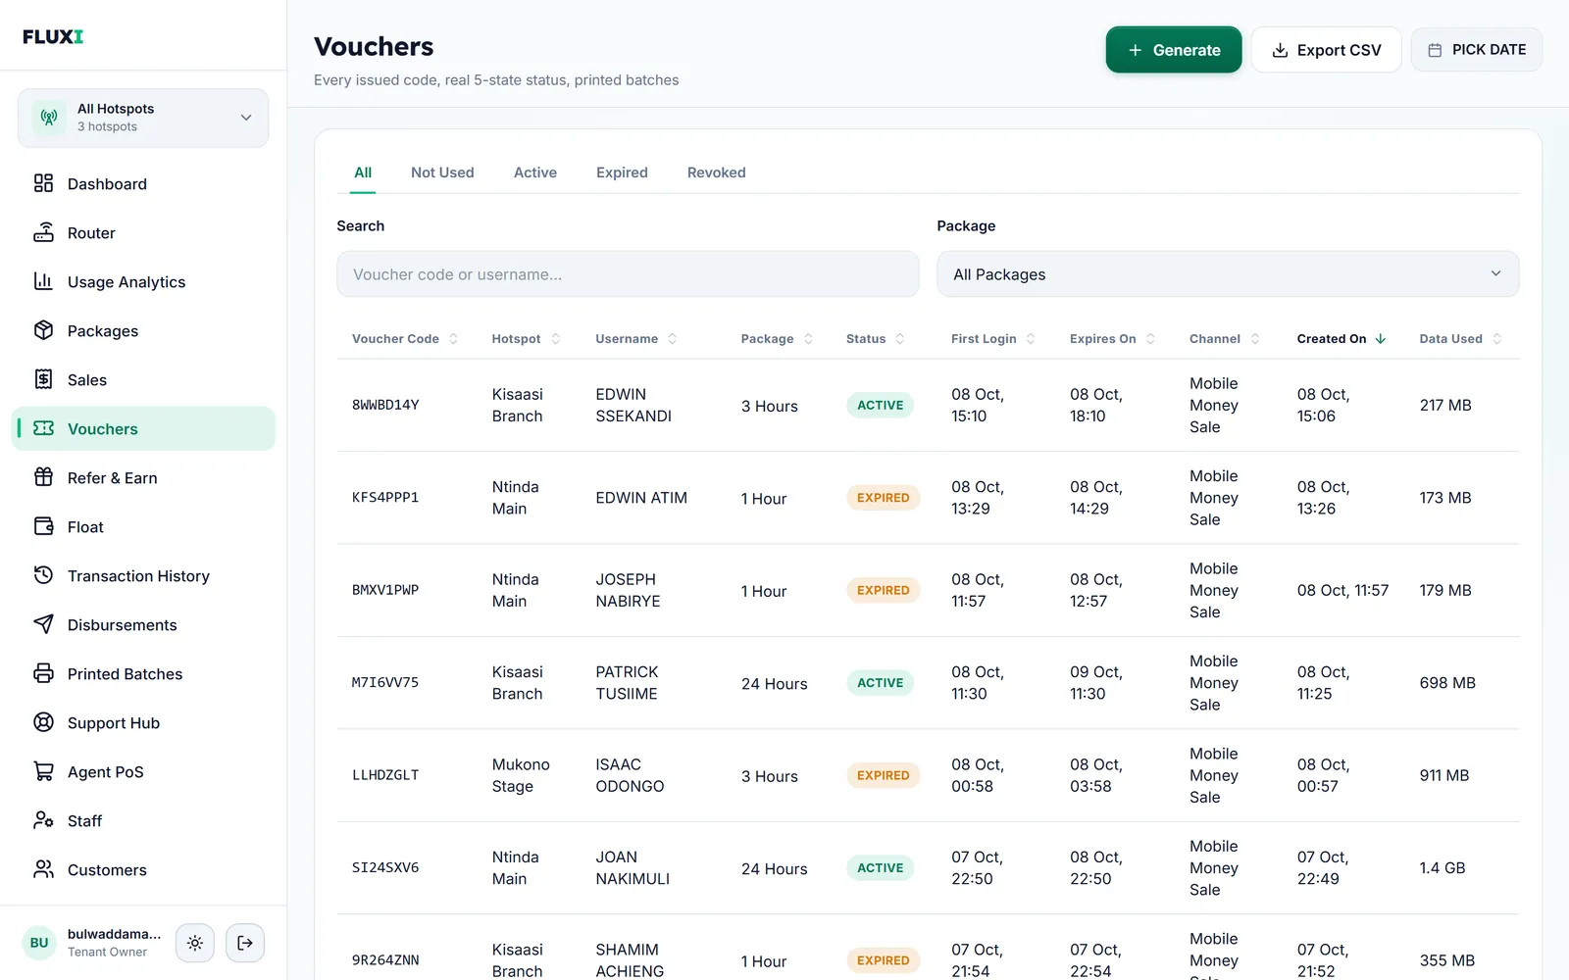Click the Printed Batches printer icon
This screenshot has height=980, width=1569.
43,673
